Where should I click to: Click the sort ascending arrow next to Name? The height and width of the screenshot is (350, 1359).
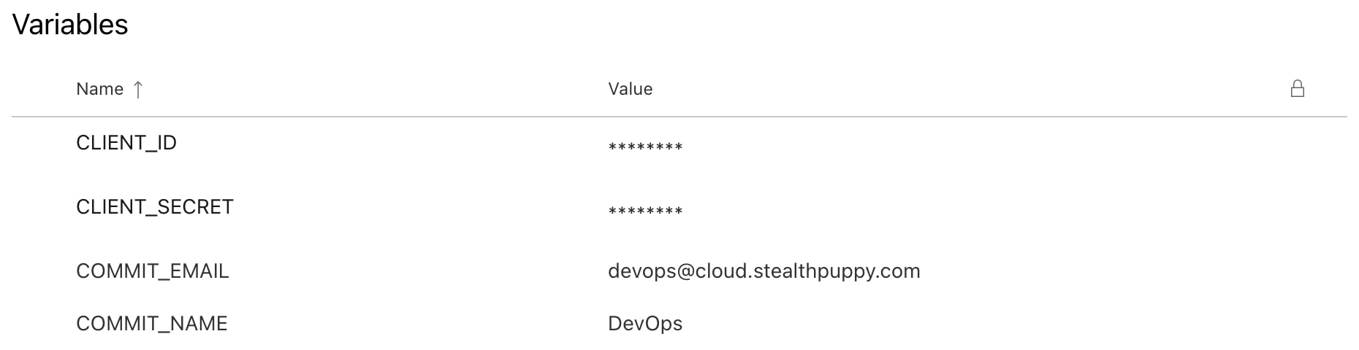(x=138, y=89)
